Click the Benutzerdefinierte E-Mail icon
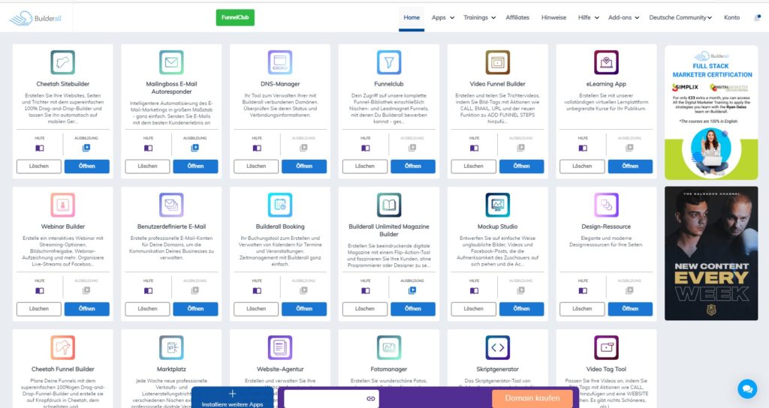 [172, 205]
